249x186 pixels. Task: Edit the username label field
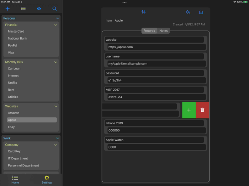point(154,56)
